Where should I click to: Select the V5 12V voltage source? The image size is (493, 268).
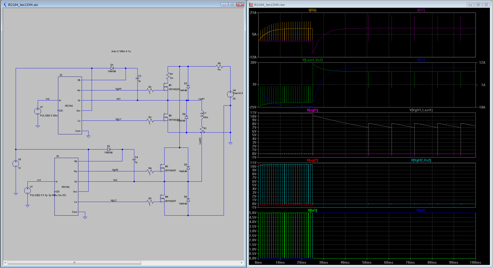16,163
